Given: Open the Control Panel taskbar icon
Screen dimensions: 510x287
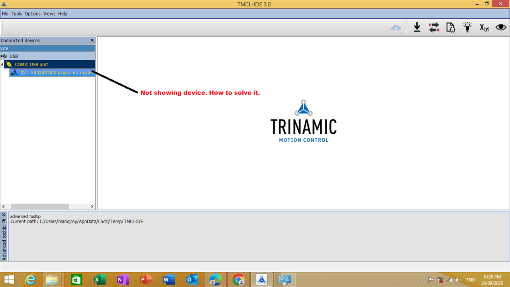Looking at the screenshot, I should 285,279.
